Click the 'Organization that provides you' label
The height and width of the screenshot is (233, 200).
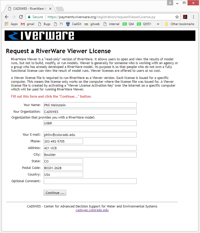[53, 117]
